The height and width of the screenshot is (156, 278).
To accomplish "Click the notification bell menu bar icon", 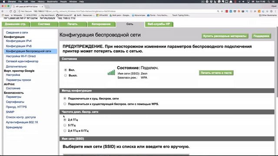I will click(x=231, y=2).
